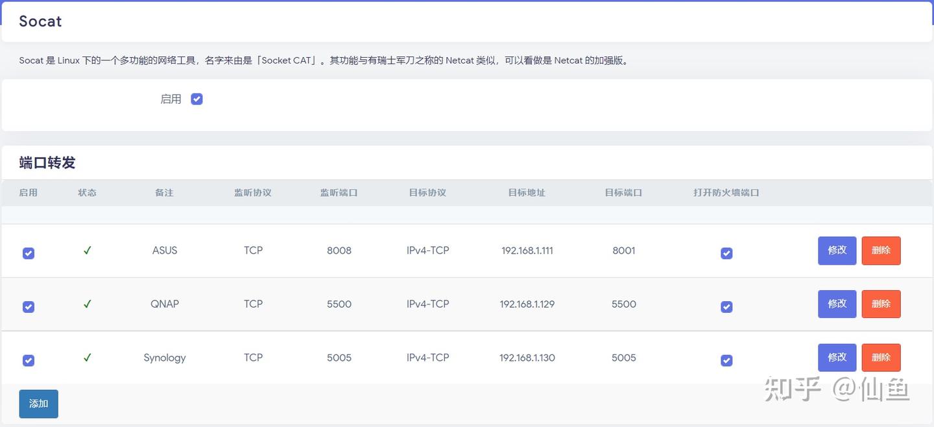This screenshot has height=427, width=934.
Task: Click the Socat page title
Action: coord(40,21)
